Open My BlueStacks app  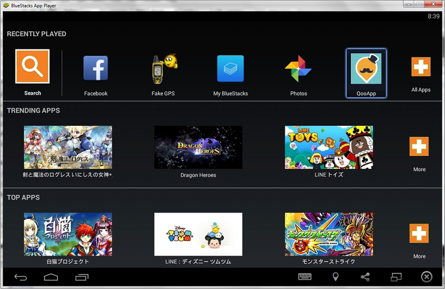[230, 68]
